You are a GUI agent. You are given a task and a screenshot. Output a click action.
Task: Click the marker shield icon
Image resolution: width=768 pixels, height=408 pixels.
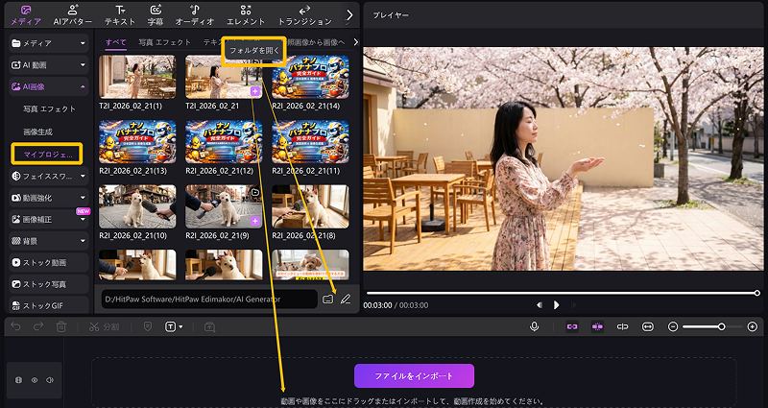pyautogui.click(x=148, y=326)
